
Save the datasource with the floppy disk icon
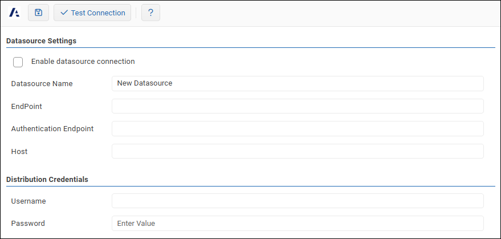[38, 13]
